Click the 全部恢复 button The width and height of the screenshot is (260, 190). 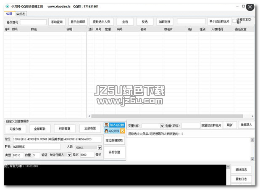[x=90, y=128]
